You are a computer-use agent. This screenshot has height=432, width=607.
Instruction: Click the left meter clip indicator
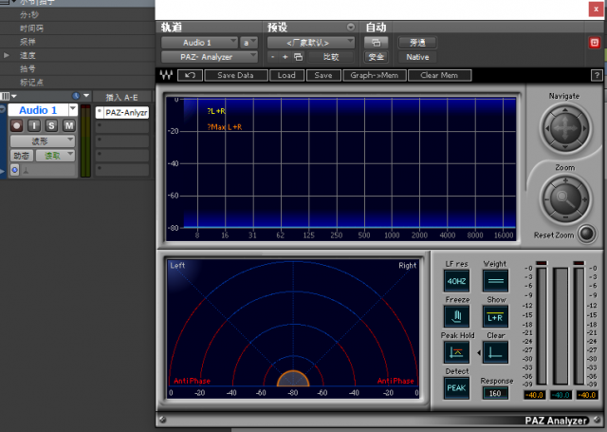click(x=542, y=263)
